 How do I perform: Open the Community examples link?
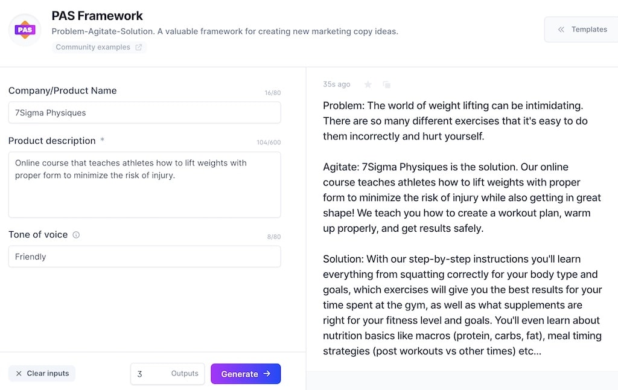tap(93, 47)
